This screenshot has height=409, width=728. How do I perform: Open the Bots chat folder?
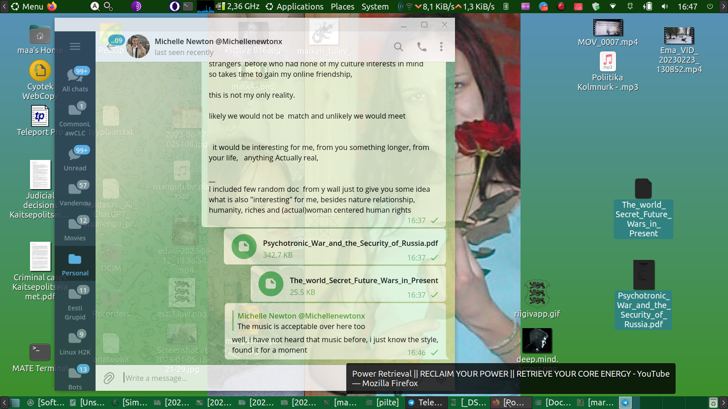(x=75, y=377)
